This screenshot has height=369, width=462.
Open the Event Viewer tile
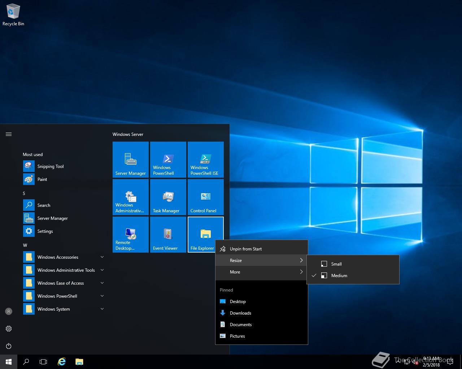168,235
